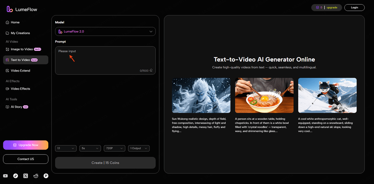Expand the 1:1 aspect ratio dropdown
This screenshot has width=374, height=184.
pyautogui.click(x=66, y=148)
